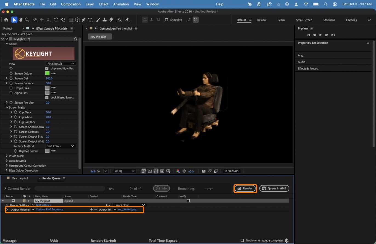Toggle transparency grid in viewer
This screenshot has height=244, width=376.
[x=150, y=171]
